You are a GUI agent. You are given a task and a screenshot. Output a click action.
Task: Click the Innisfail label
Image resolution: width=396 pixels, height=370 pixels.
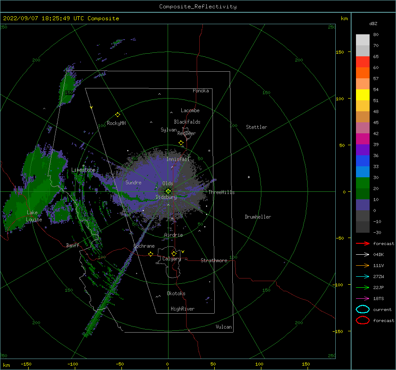coord(178,159)
